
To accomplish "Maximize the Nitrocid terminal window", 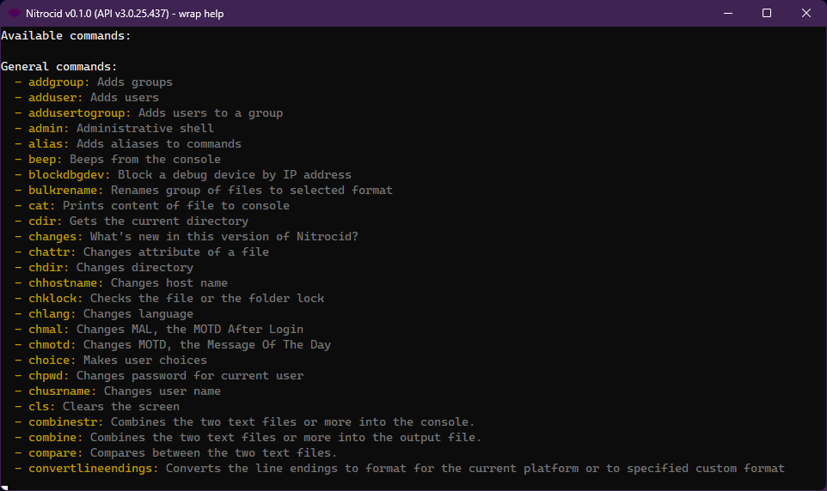I will (x=766, y=13).
